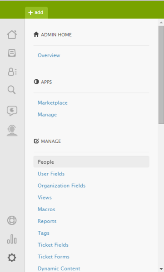Open the Overview link under Admin Home
The image size is (164, 272).
tap(49, 55)
